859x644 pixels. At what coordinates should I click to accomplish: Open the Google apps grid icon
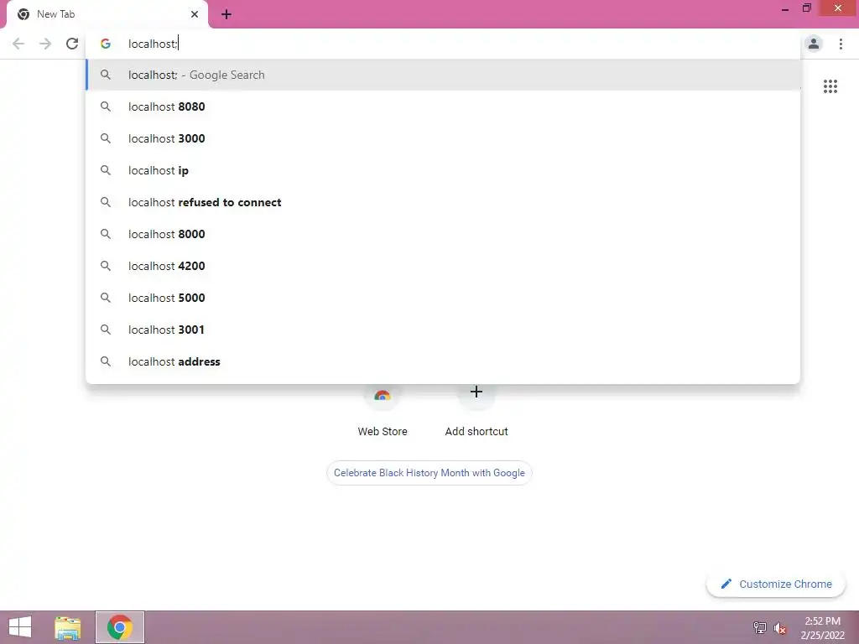pyautogui.click(x=830, y=86)
